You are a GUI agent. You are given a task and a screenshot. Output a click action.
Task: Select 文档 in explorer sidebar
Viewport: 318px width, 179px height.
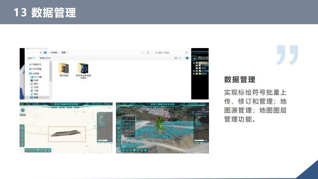(34, 87)
